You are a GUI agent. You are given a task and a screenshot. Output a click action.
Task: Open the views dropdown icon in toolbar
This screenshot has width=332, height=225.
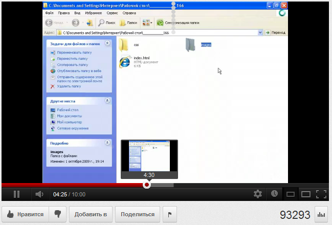point(147,22)
